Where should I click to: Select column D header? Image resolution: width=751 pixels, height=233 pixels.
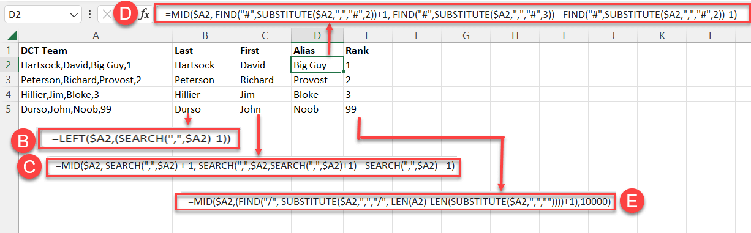[x=316, y=37]
